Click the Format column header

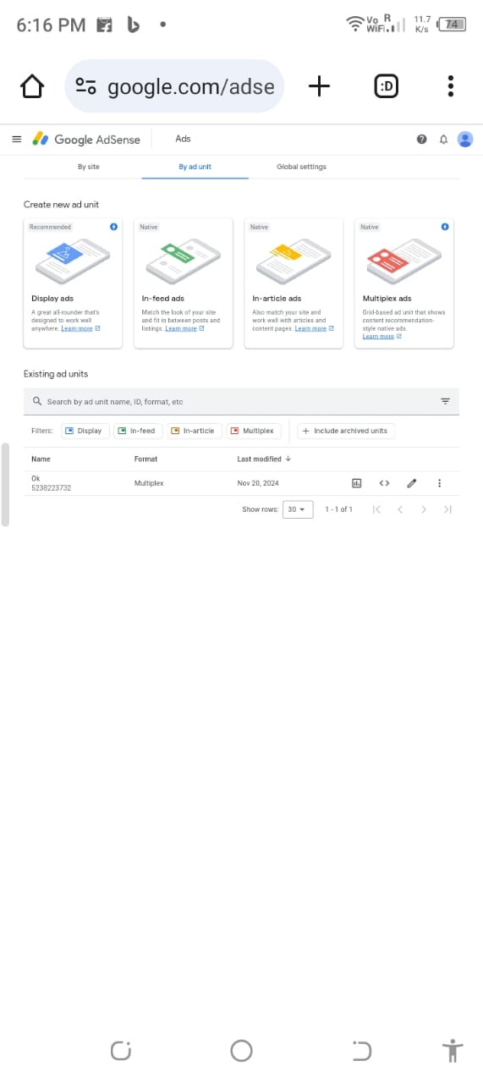pyautogui.click(x=146, y=459)
